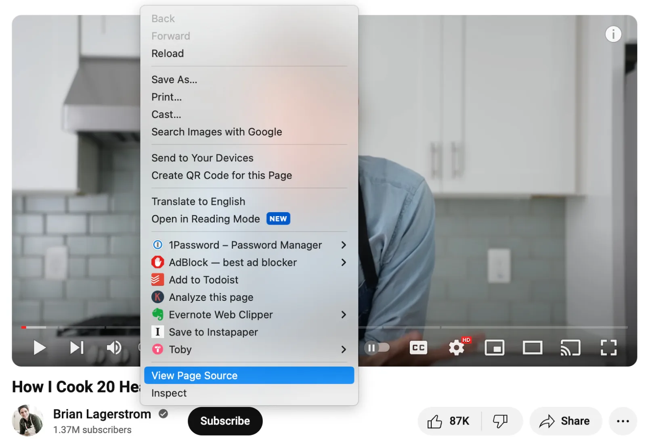646x446 pixels.
Task: Mute the video volume
Action: tap(114, 348)
